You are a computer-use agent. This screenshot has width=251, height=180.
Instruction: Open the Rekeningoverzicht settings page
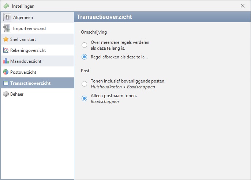pyautogui.click(x=37, y=50)
